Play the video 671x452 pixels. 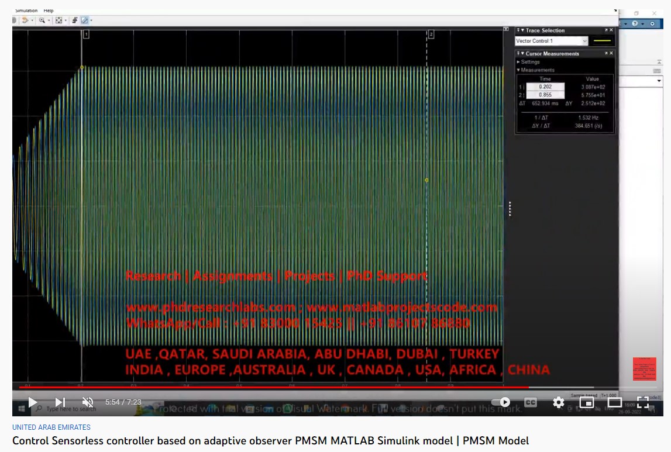pos(33,402)
